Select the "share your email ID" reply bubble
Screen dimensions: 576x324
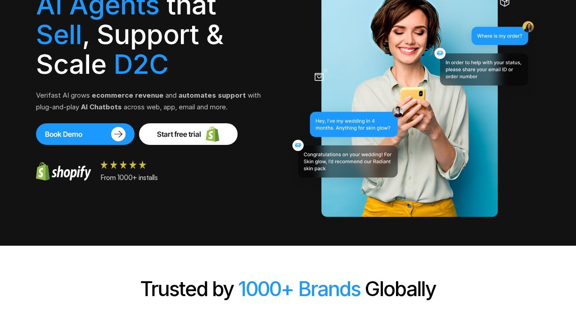484,69
